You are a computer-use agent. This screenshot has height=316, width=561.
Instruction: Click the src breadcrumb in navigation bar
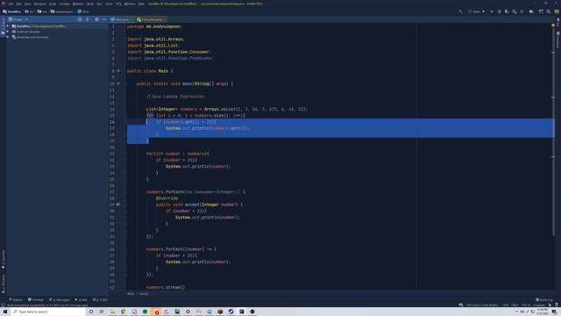point(29,11)
